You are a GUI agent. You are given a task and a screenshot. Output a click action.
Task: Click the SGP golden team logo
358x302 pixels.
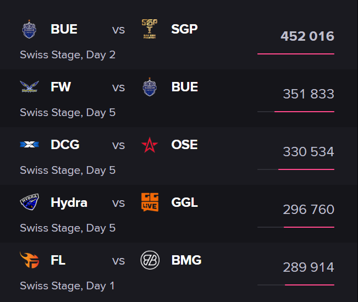click(x=150, y=29)
